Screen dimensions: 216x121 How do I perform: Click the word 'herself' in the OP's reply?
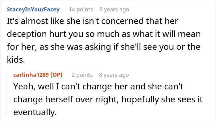click(x=59, y=99)
